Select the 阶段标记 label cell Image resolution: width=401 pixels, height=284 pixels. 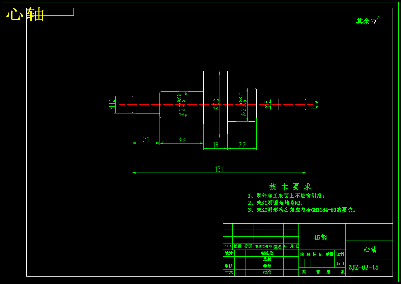click(x=311, y=254)
